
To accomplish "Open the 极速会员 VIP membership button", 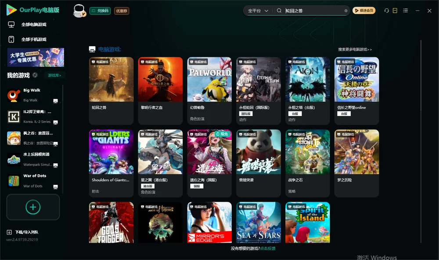I will point(364,11).
